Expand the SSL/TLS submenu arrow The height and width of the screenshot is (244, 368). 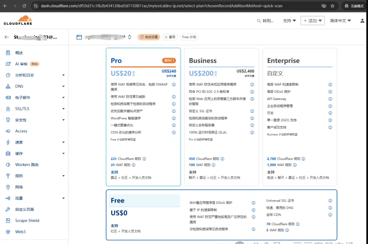coord(63,109)
